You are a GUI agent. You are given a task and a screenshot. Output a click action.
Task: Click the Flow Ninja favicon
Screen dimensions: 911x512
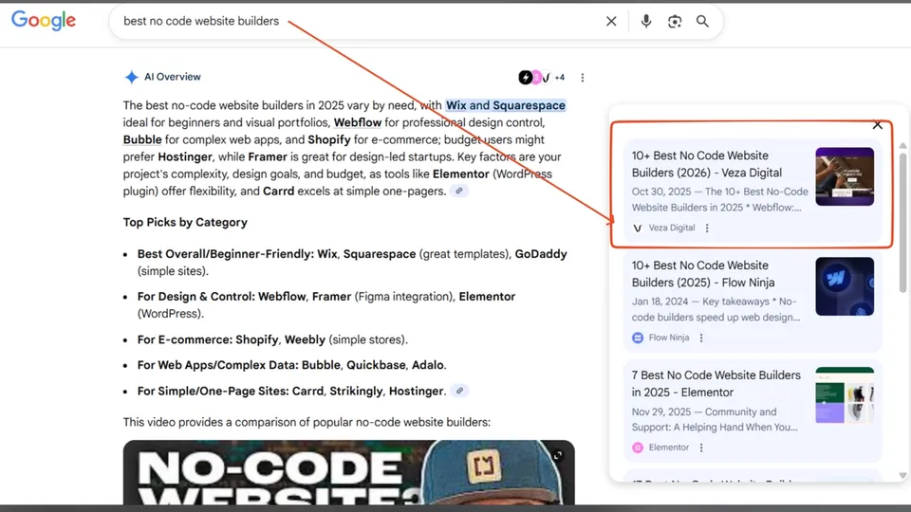point(638,338)
